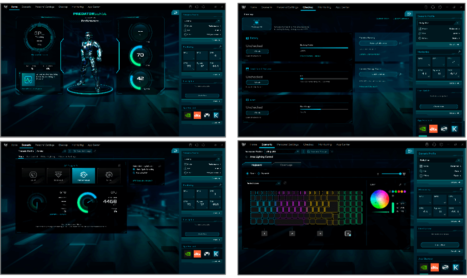Screen dimensions: 467x278
Task: Open the Select zone dropdown
Action: point(263,183)
